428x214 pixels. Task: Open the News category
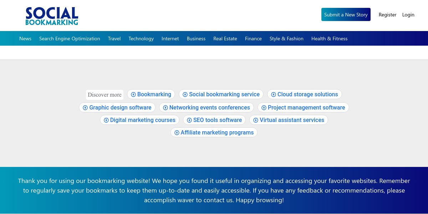[25, 39]
